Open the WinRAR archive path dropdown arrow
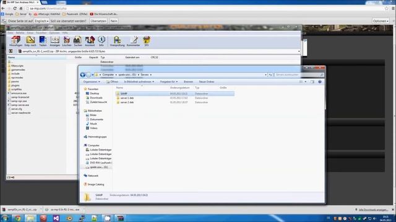396x222 pixels. point(299,51)
